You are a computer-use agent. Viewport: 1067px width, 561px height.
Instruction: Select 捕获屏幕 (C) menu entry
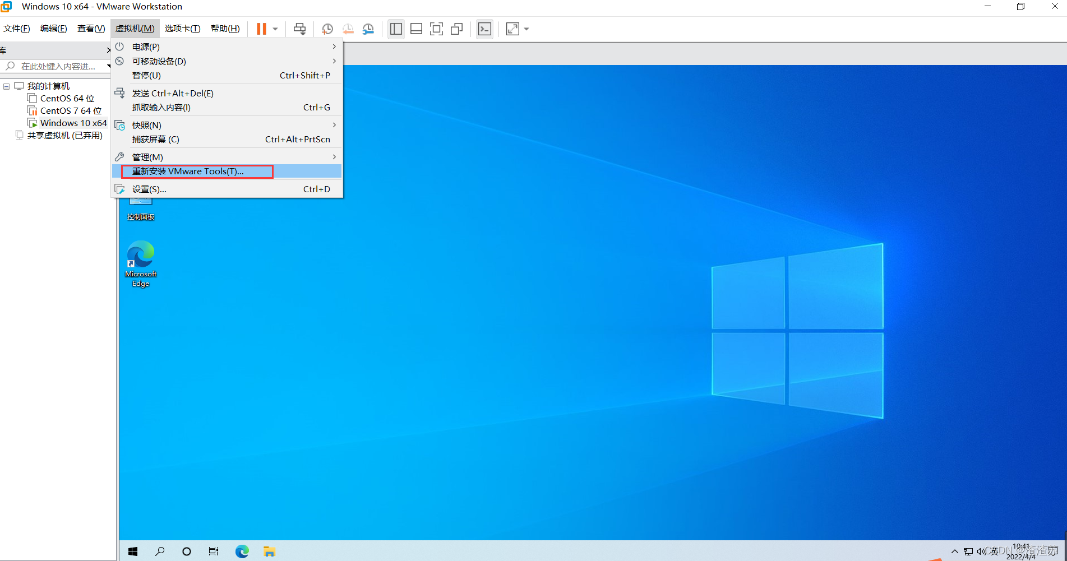(227, 139)
